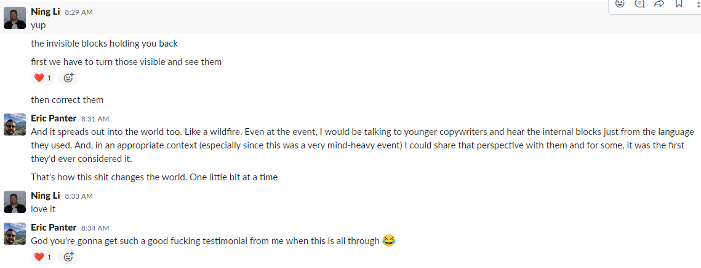Forward message using the share arrow

pos(659,4)
